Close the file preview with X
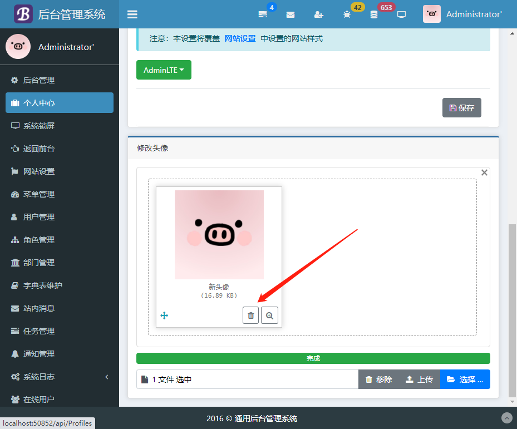This screenshot has width=517, height=429. (484, 172)
